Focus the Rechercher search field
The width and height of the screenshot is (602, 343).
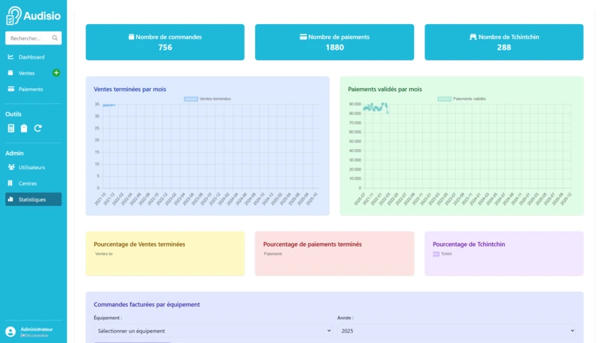point(28,38)
